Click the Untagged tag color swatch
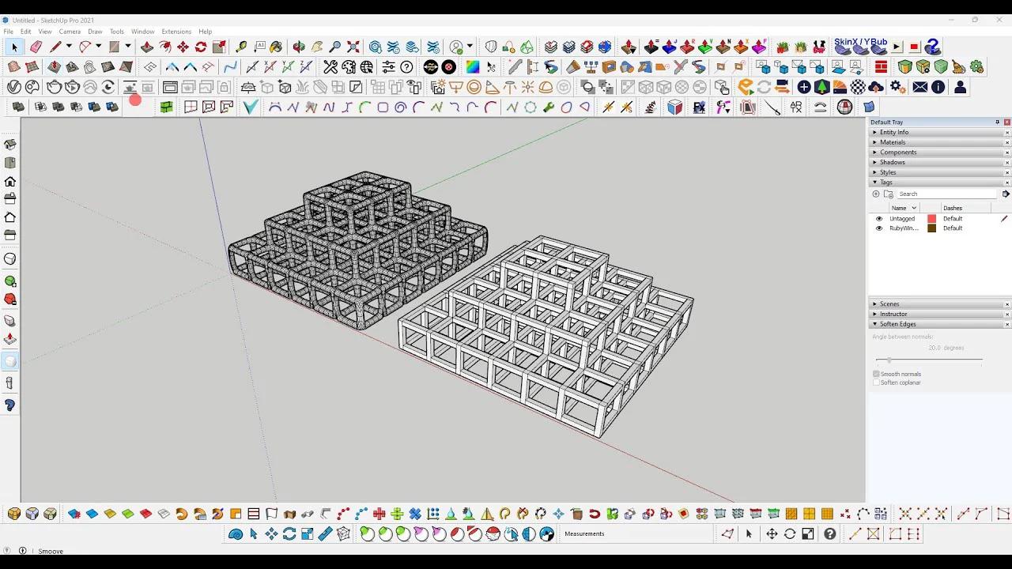Image resolution: width=1012 pixels, height=569 pixels. click(x=932, y=218)
